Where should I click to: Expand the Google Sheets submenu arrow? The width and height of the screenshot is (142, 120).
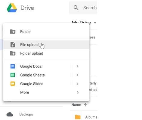pos(77,75)
